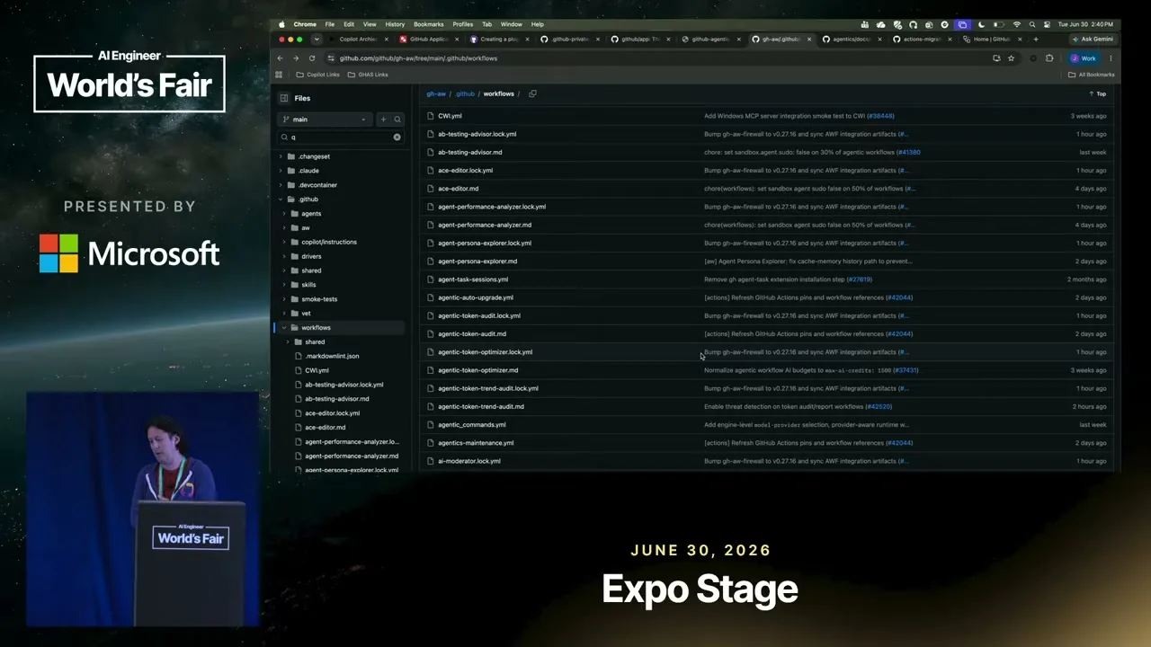Image resolution: width=1151 pixels, height=647 pixels.
Task: Click the workflows folder icon in tree
Action: [x=294, y=328]
